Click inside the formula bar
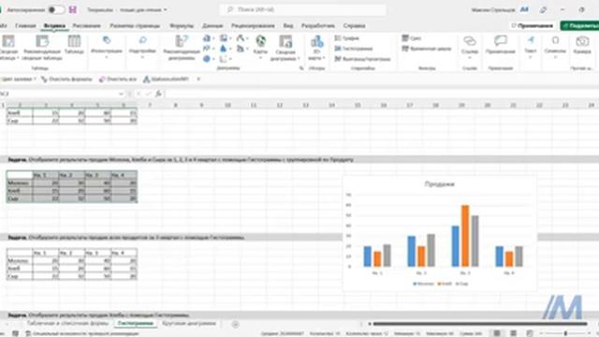The height and width of the screenshot is (337, 599). (380, 94)
